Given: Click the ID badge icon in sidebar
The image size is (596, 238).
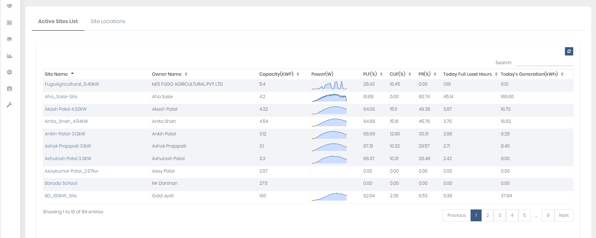Looking at the screenshot, I should 9,89.
